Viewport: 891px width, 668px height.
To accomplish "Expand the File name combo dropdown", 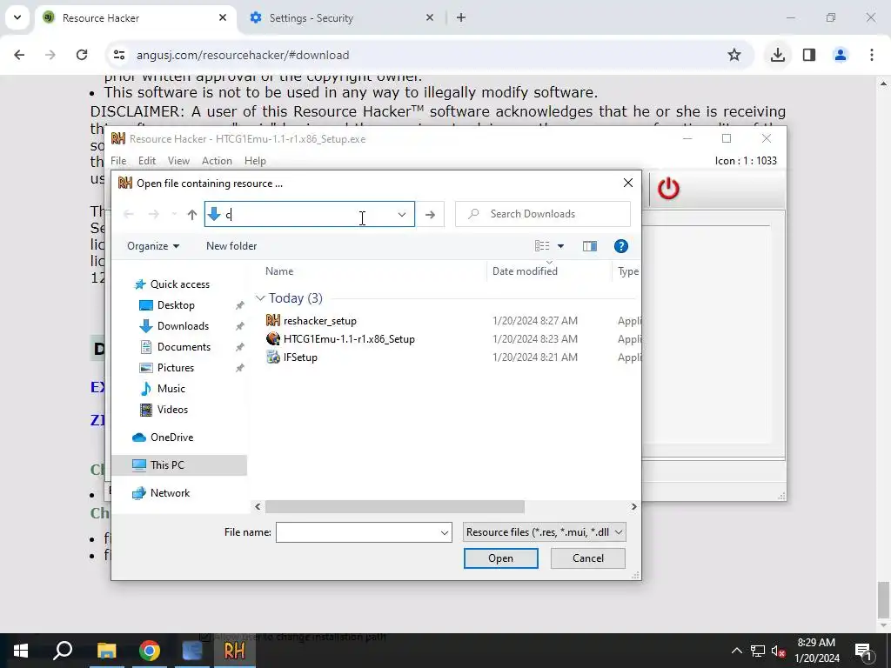I will [x=445, y=532].
